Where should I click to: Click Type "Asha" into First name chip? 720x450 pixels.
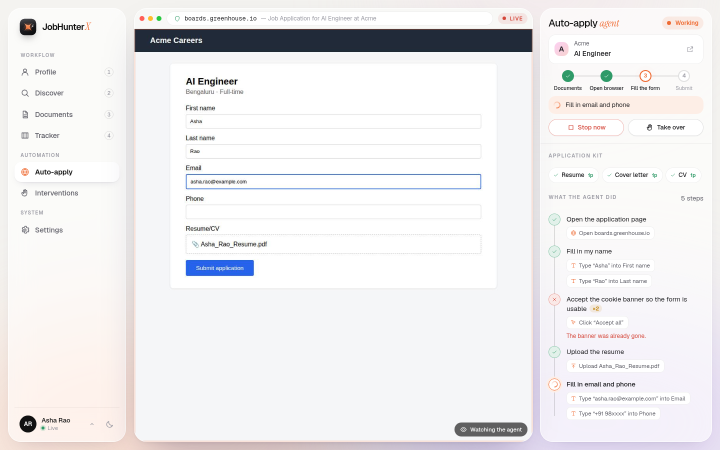610,265
